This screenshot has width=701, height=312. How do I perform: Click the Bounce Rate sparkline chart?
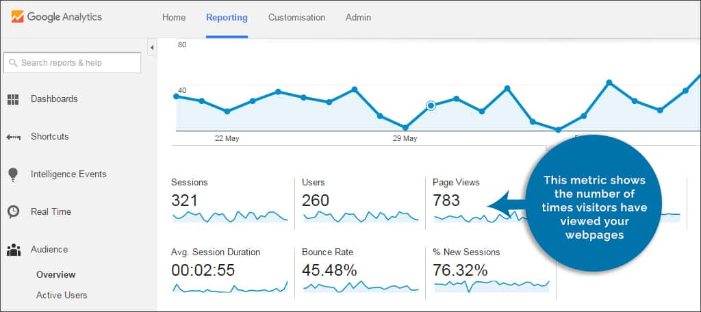tap(361, 286)
